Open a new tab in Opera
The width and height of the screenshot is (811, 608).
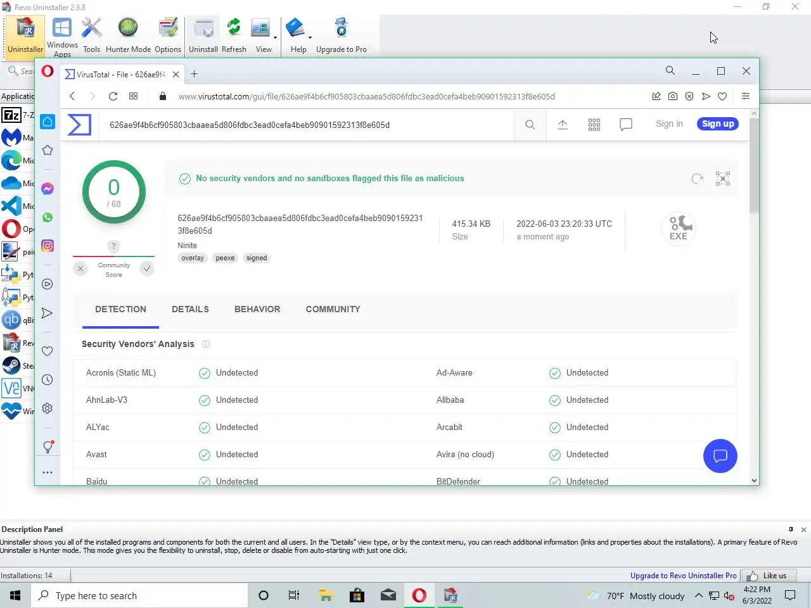[194, 74]
